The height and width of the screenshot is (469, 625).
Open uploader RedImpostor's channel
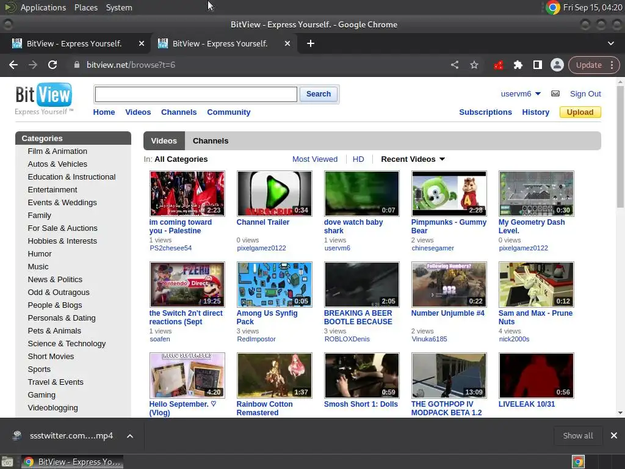point(256,339)
